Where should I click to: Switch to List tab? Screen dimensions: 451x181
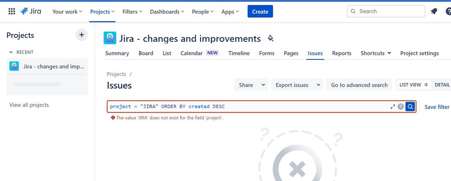pyautogui.click(x=167, y=53)
